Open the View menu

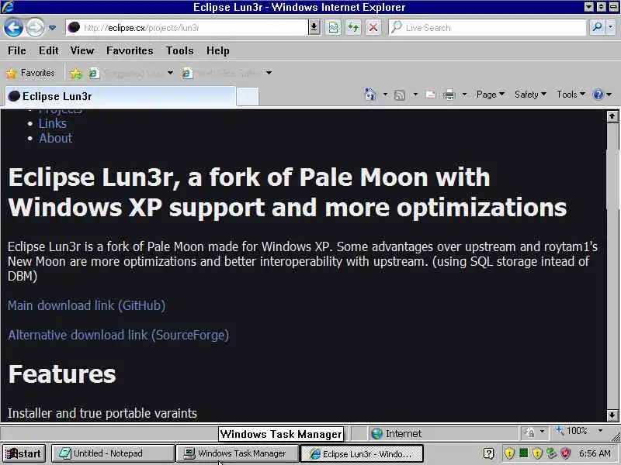pos(82,50)
